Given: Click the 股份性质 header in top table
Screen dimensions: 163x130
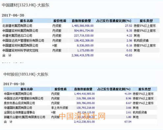Looking at the screenshot, I should 60,21.
